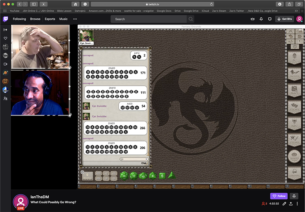Open the Notes sidebar button
Screen dimensions: 305x212
pyautogui.click(x=295, y=74)
